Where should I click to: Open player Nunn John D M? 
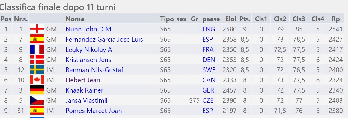[x=88, y=29]
